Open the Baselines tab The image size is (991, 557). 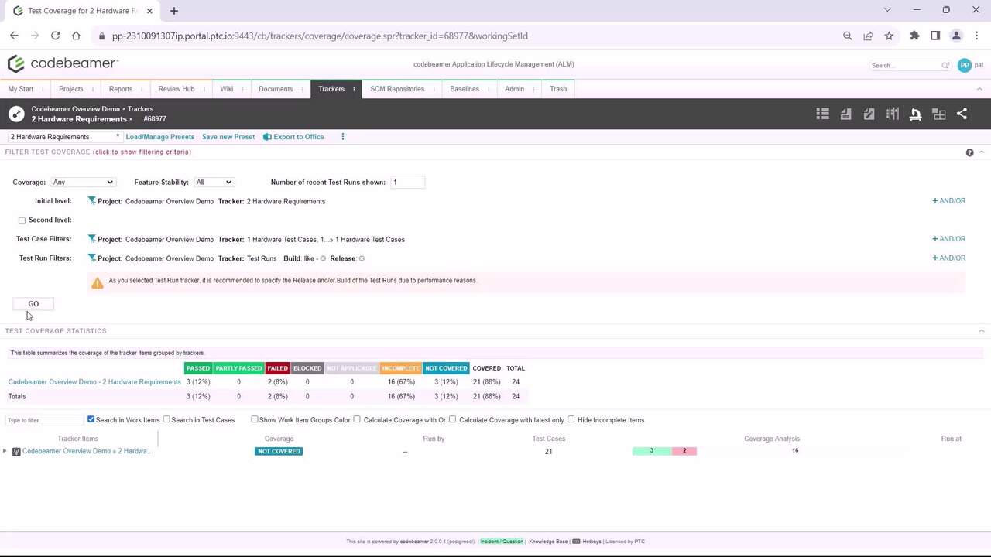point(465,89)
